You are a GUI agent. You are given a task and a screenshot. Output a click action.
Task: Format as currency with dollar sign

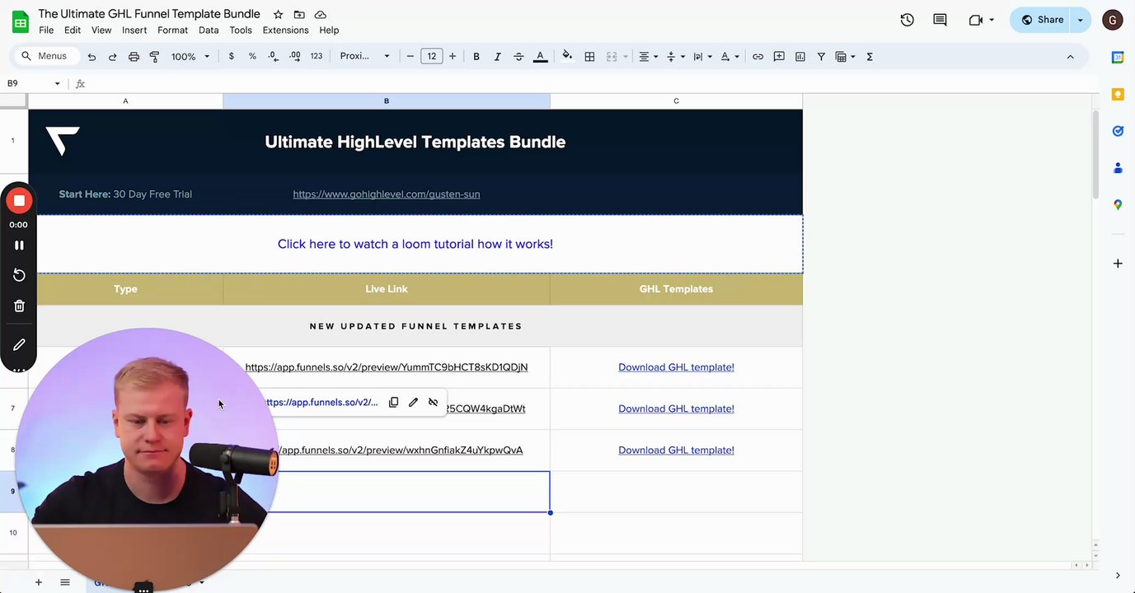(x=231, y=57)
